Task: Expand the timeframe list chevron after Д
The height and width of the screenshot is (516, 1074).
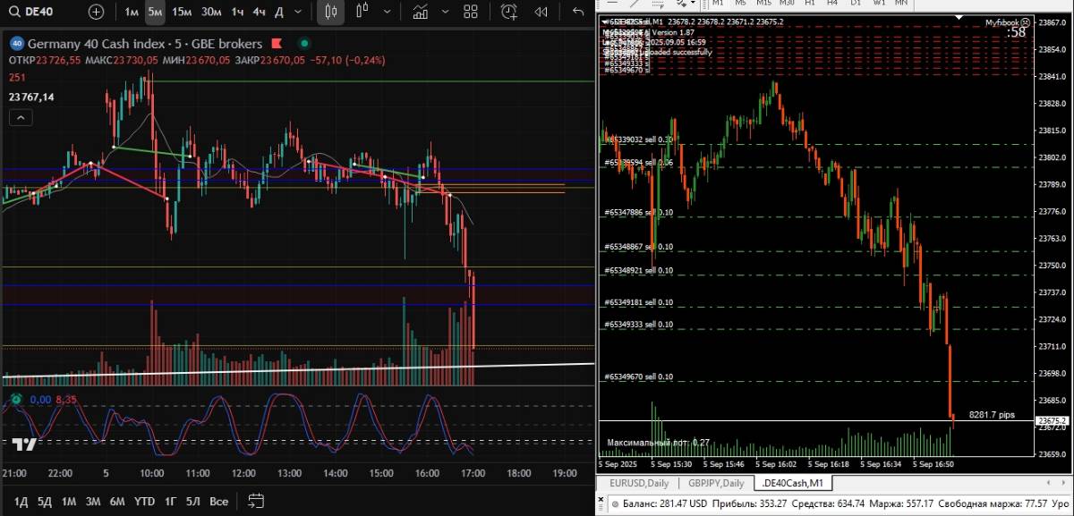Action: [299, 12]
